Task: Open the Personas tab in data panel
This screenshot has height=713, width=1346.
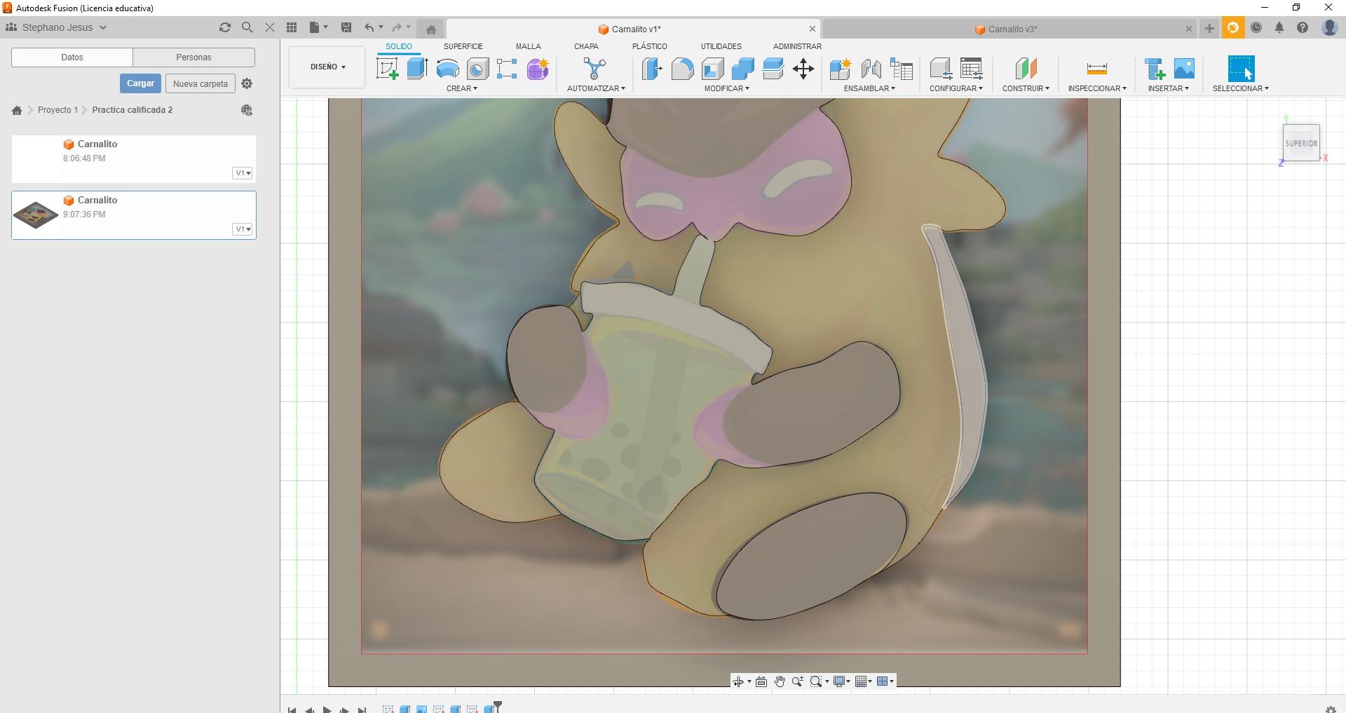Action: click(193, 57)
